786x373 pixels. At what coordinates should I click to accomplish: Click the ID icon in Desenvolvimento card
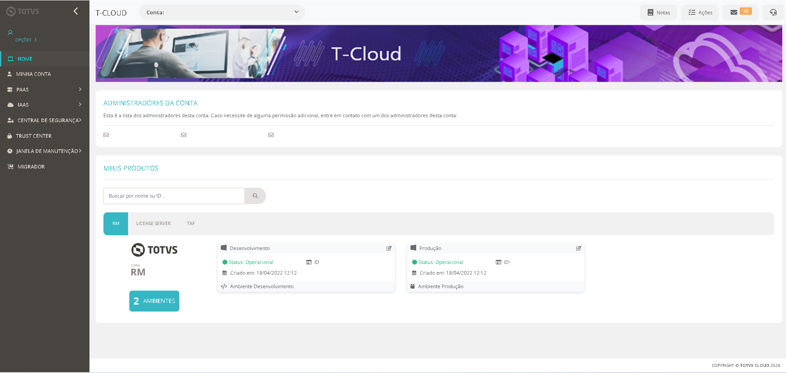coord(309,262)
